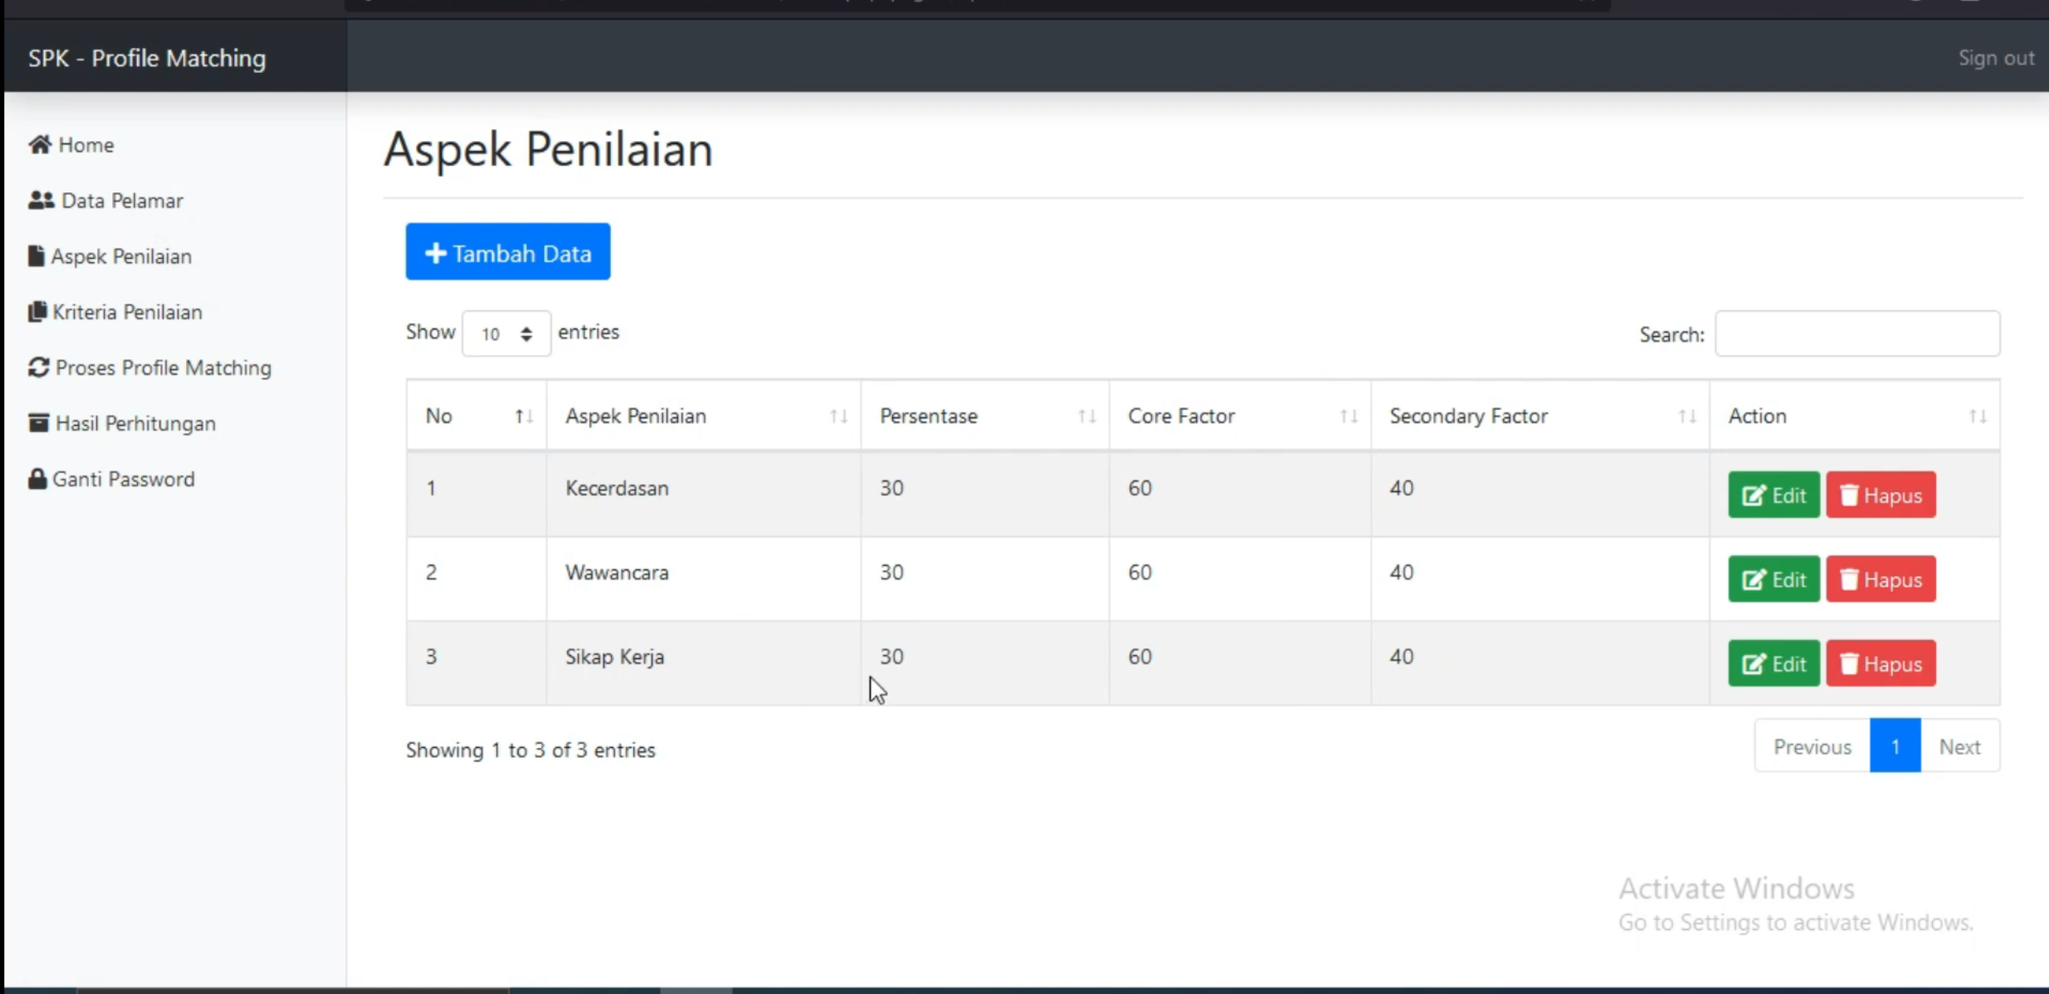This screenshot has height=994, width=2049.
Task: Click the Proses Profile Matching sync icon
Action: point(38,367)
